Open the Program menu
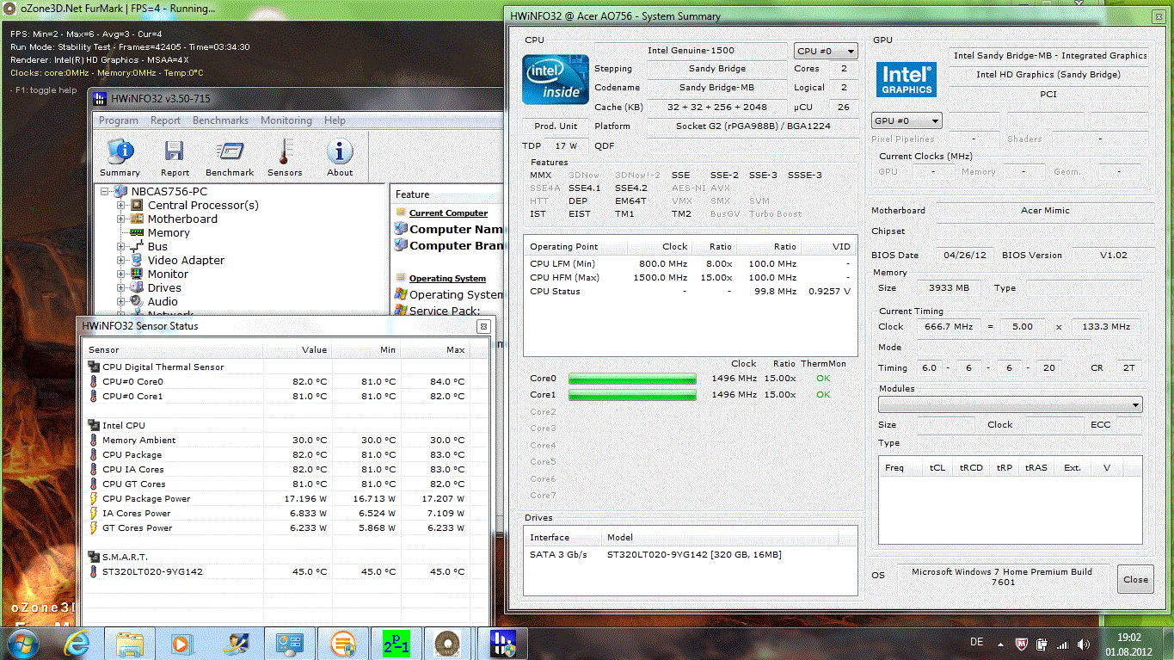This screenshot has height=660, width=1174. (119, 120)
